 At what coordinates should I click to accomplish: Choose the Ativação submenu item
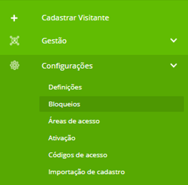pos(62,138)
